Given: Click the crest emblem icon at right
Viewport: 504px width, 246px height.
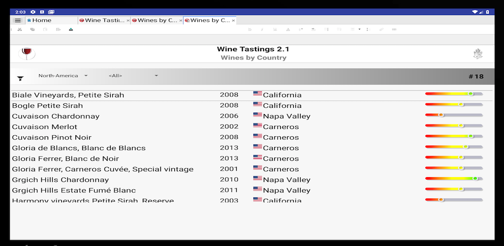Looking at the screenshot, I should click(x=478, y=54).
